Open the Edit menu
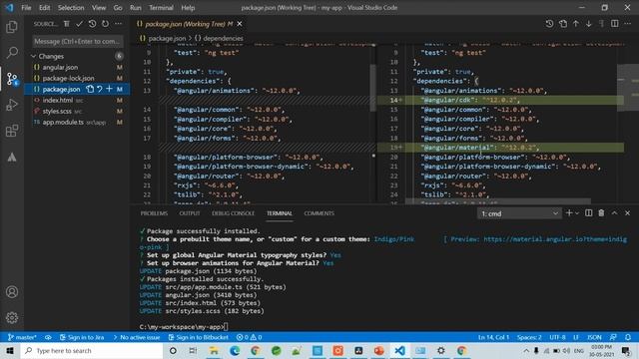Image resolution: width=639 pixels, height=359 pixels. pyautogui.click(x=44, y=8)
